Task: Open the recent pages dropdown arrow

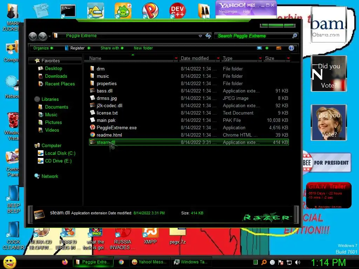Action: [x=49, y=36]
